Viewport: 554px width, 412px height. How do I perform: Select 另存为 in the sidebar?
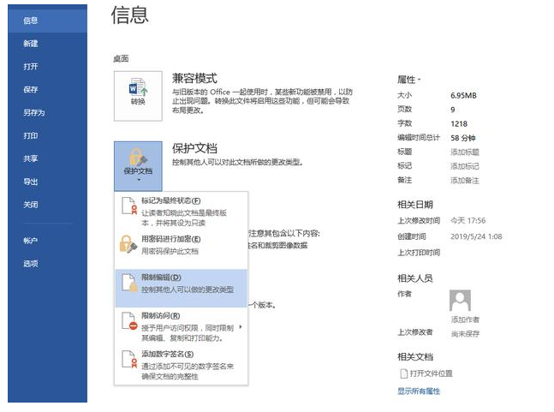(47, 112)
